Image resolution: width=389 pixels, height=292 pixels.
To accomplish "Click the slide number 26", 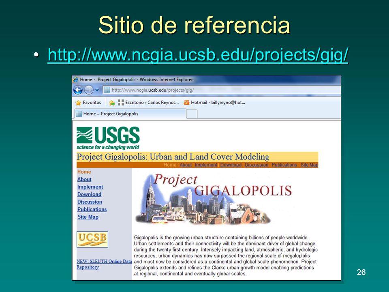I will tap(361, 272).
